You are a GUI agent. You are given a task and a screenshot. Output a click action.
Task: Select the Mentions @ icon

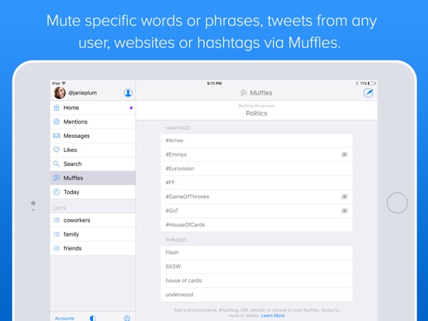click(57, 122)
